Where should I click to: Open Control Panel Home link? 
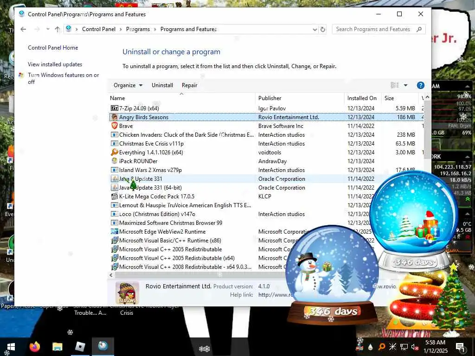click(53, 48)
